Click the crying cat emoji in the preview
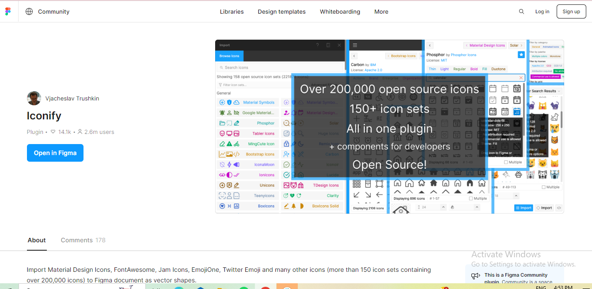This screenshot has width=592, height=289. pos(554,129)
